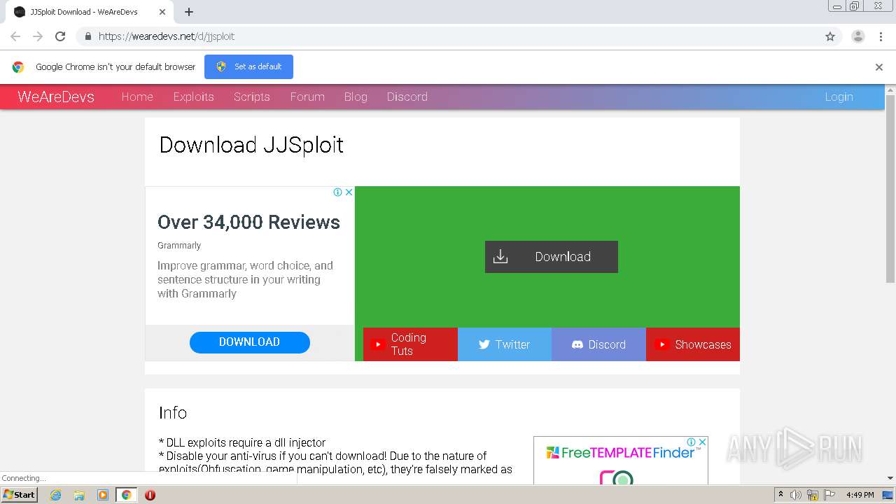The width and height of the screenshot is (896, 504).
Task: Open Coding Tuts YouTube button
Action: pos(410,344)
